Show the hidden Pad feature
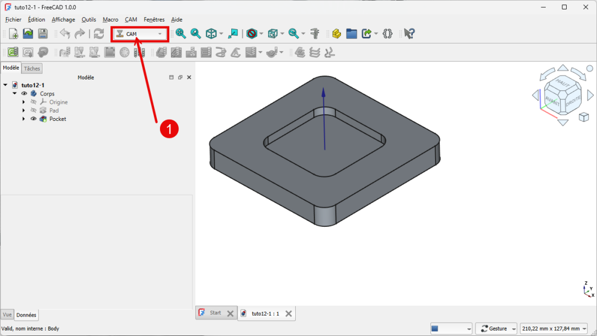The width and height of the screenshot is (597, 336). [x=33, y=111]
